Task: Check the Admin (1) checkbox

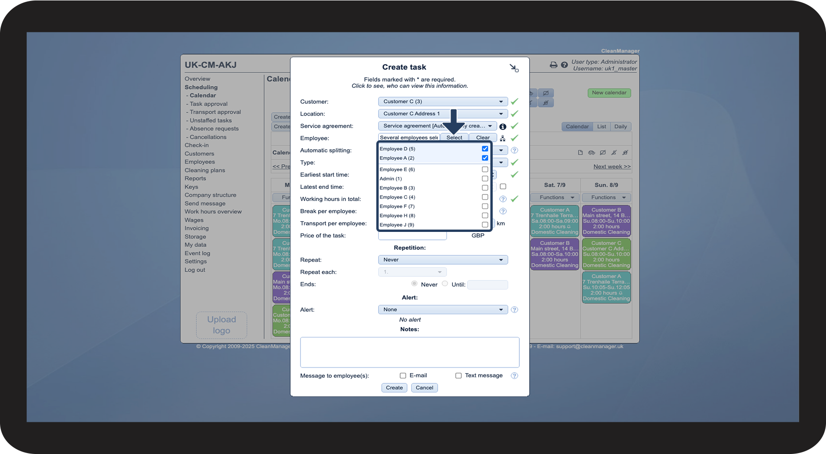Action: coord(485,179)
